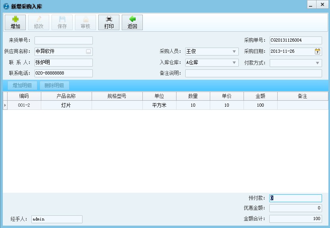Viewport: 330px width, 228px height.
Task: Click the 审核 stamp toolbar icon
Action: tap(86, 22)
